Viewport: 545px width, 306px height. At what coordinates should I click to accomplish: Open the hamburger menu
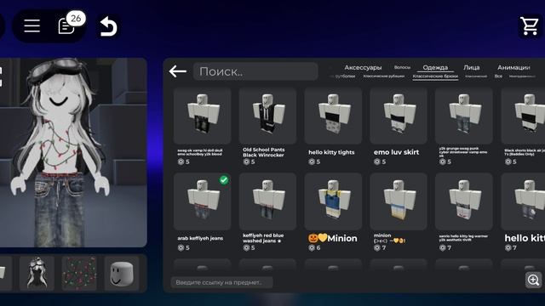[32, 26]
